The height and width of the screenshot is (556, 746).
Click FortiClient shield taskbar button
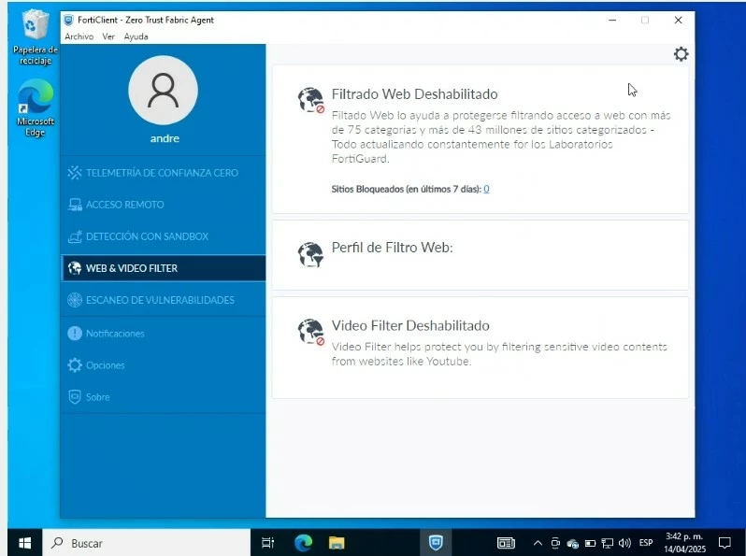436,543
